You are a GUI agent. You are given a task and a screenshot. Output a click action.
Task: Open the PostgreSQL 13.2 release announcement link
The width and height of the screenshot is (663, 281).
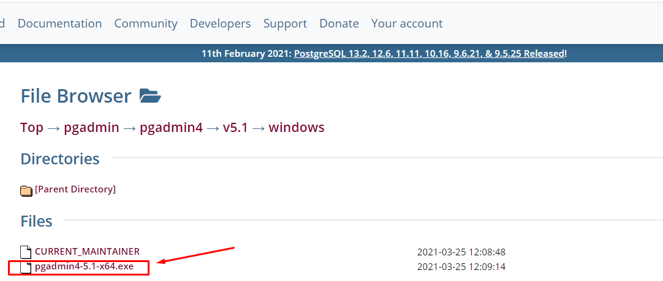(429, 54)
